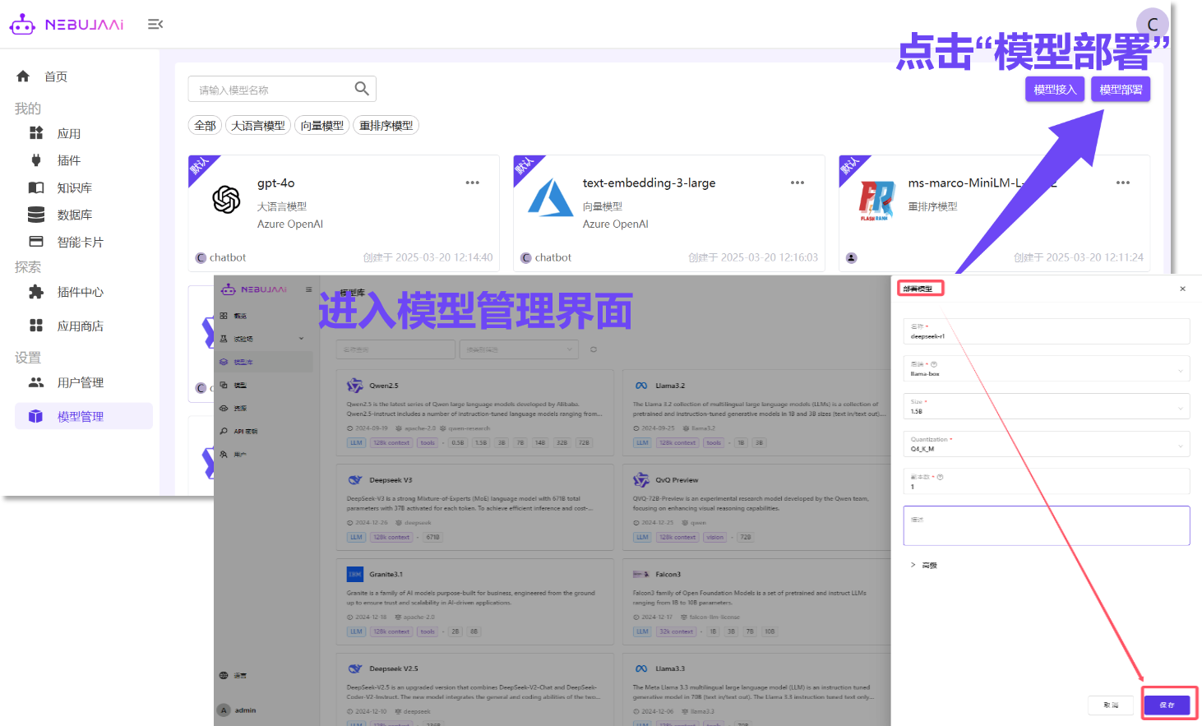Click the 模型部署 button
Viewport: 1202px width, 726px height.
(1120, 90)
